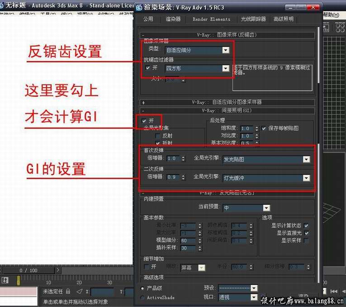Click the 3ds Max icon in render dialog title

click(x=139, y=8)
